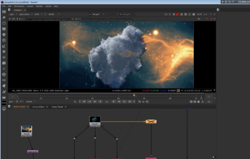The height and width of the screenshot is (159, 250).
Task: Click the gamma slider track
Action: [107, 19]
